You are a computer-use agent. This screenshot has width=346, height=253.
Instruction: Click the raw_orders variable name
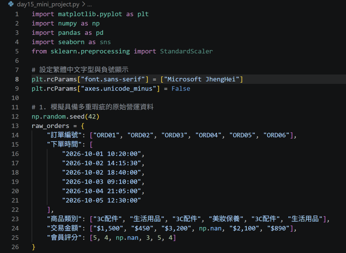point(50,126)
